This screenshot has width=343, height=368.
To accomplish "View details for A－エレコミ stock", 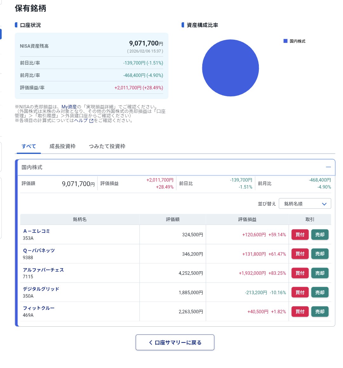I will click(x=37, y=231).
